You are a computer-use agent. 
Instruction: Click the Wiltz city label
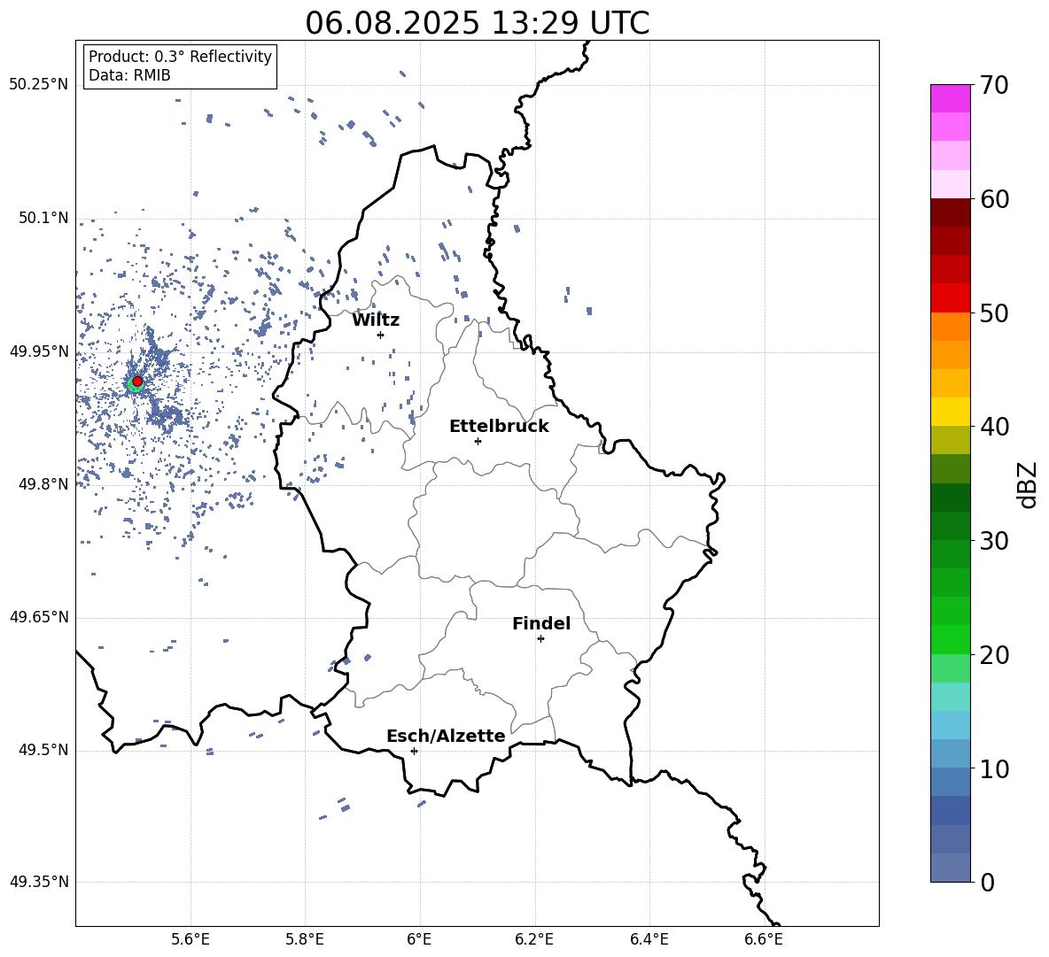click(376, 320)
